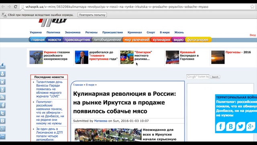Open the Экономика menu section

click(73, 32)
